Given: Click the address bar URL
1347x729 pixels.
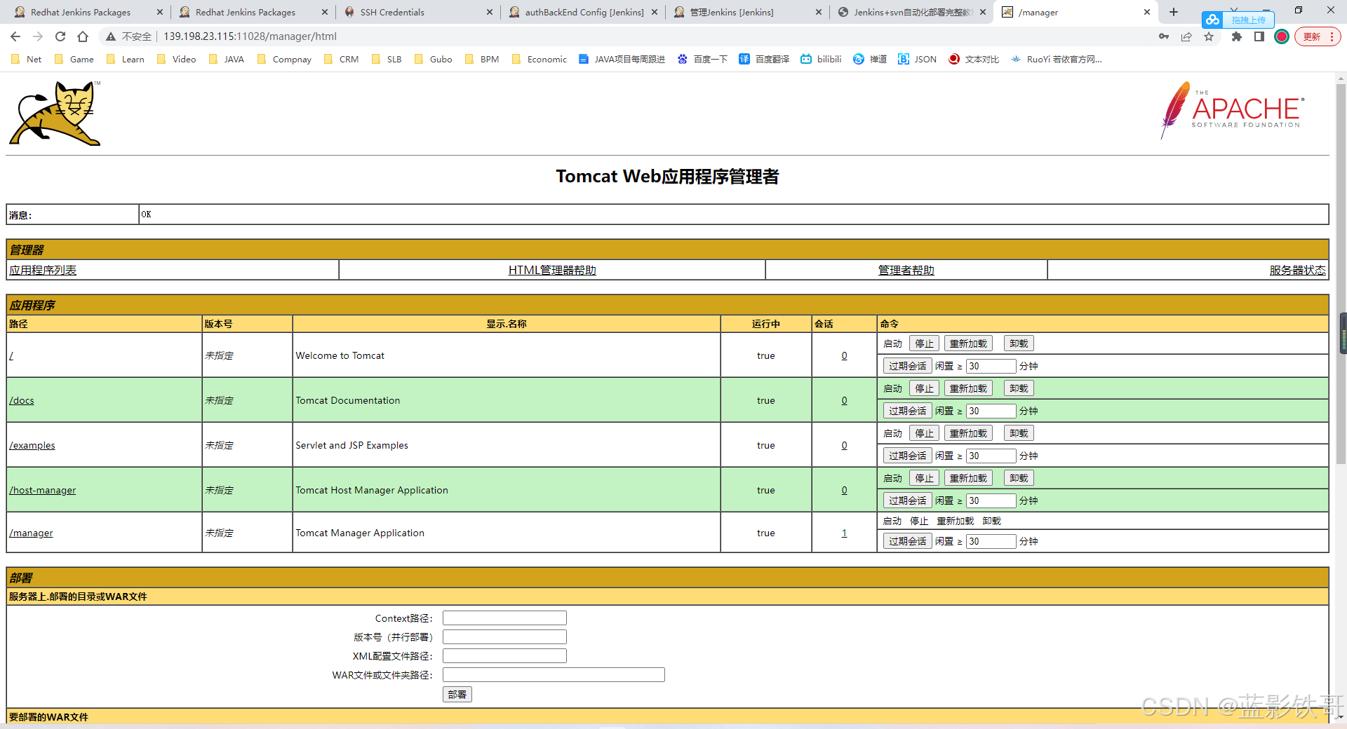Looking at the screenshot, I should pyautogui.click(x=250, y=36).
